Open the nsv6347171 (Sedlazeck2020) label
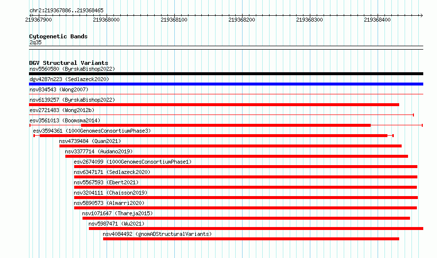Screen dimensions: 437x258 coord(112,172)
